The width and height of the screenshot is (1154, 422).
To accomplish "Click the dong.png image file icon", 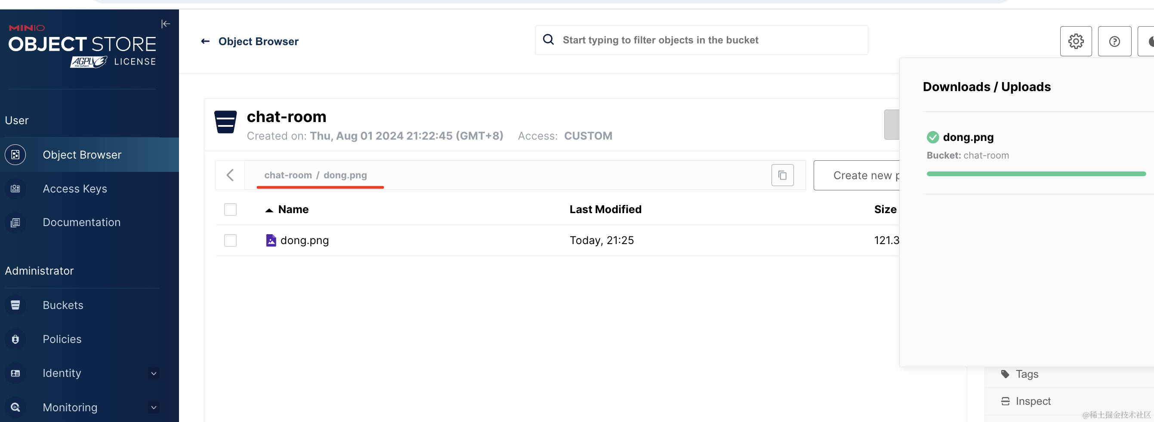I will pyautogui.click(x=271, y=240).
